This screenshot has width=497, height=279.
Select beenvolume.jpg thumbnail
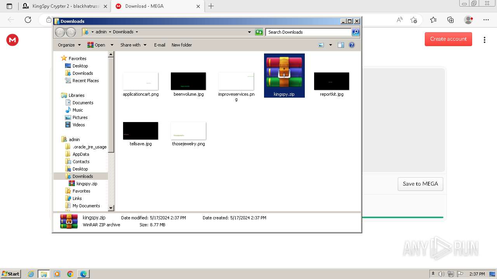point(188,81)
